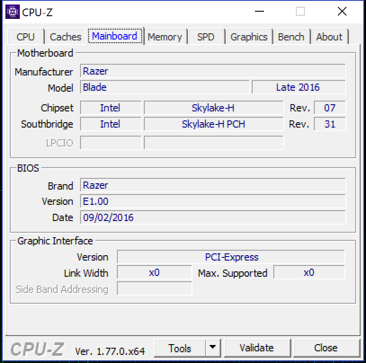Open the Caches tab
366x363 pixels.
(x=66, y=37)
